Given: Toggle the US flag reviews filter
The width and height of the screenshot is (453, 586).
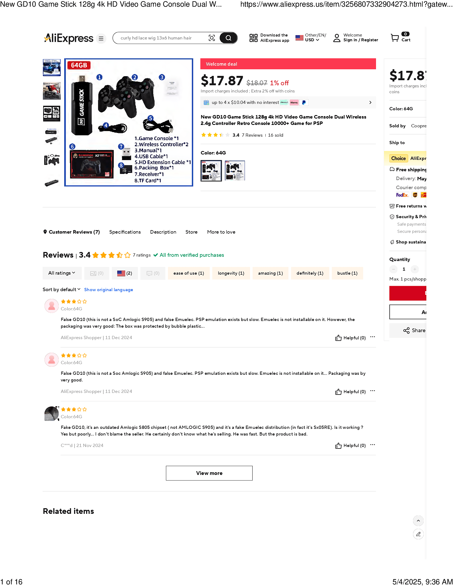Looking at the screenshot, I should coord(125,273).
